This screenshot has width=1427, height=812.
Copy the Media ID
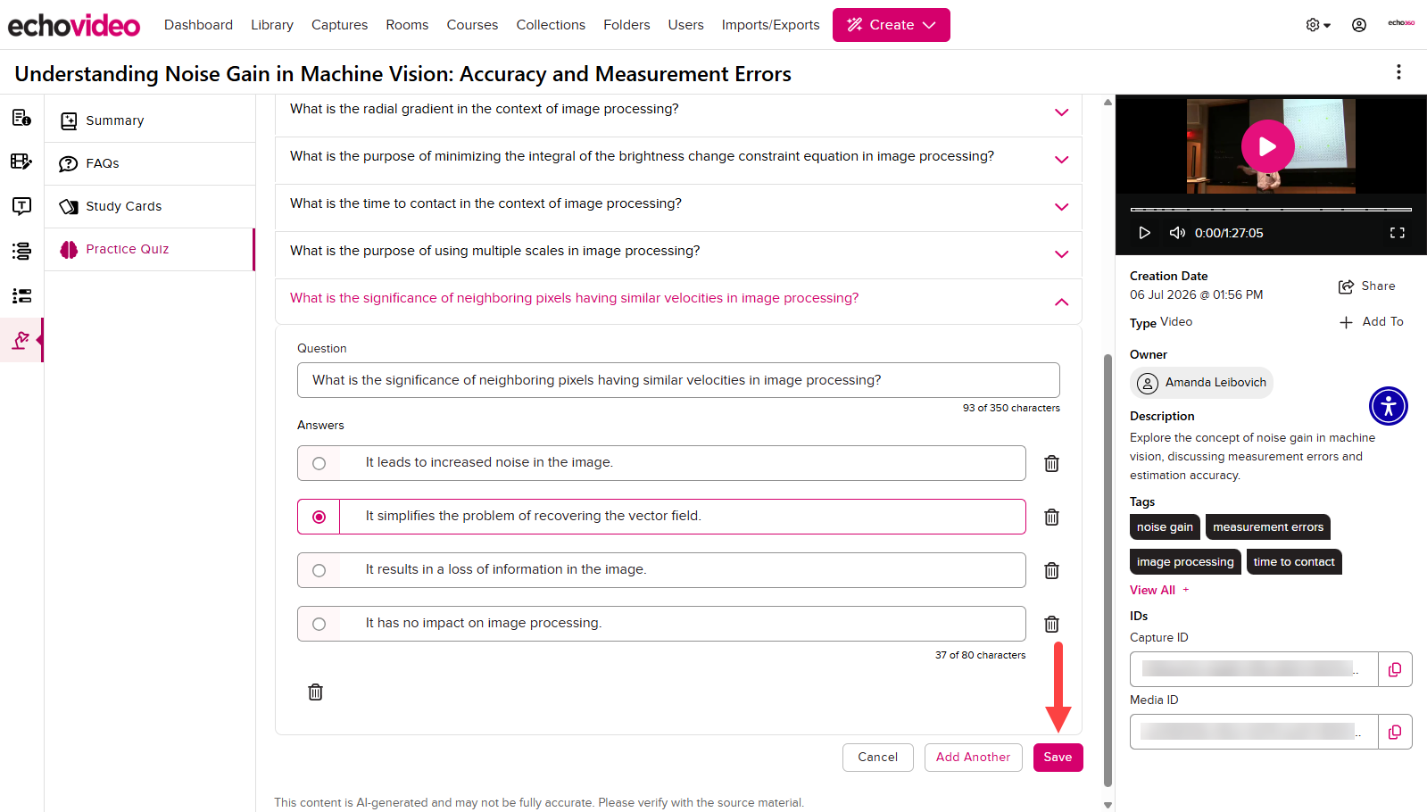(x=1395, y=732)
